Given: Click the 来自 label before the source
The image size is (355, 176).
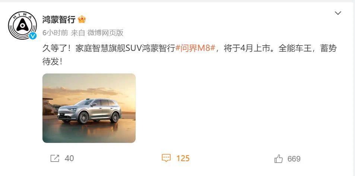Looking at the screenshot, I should click(x=77, y=33).
